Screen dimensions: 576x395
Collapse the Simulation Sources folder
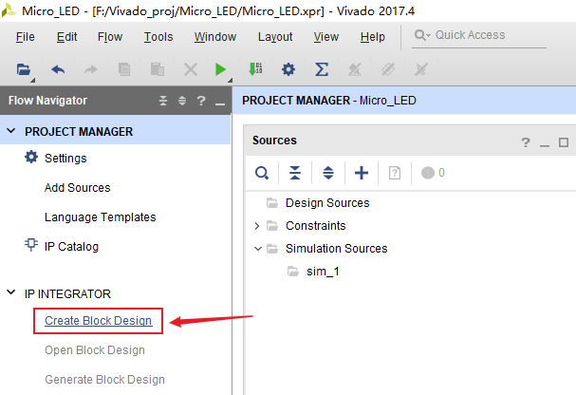tap(258, 249)
